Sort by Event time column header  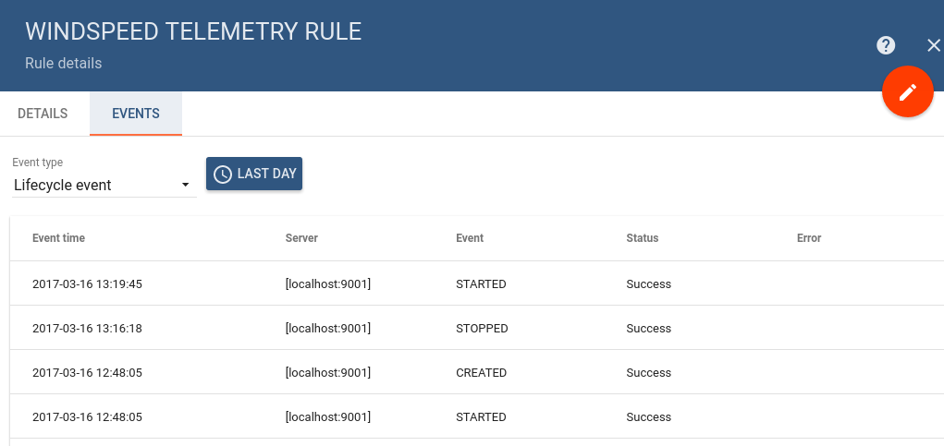58,237
